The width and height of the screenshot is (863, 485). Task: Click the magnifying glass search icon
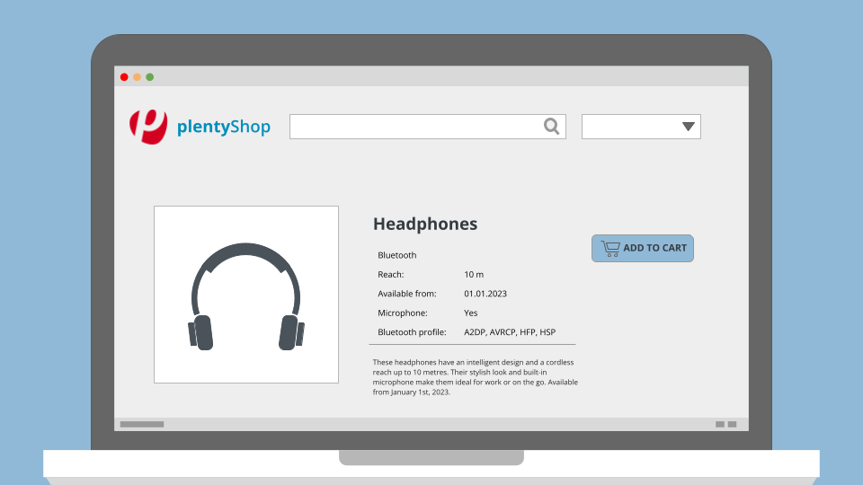[552, 127]
